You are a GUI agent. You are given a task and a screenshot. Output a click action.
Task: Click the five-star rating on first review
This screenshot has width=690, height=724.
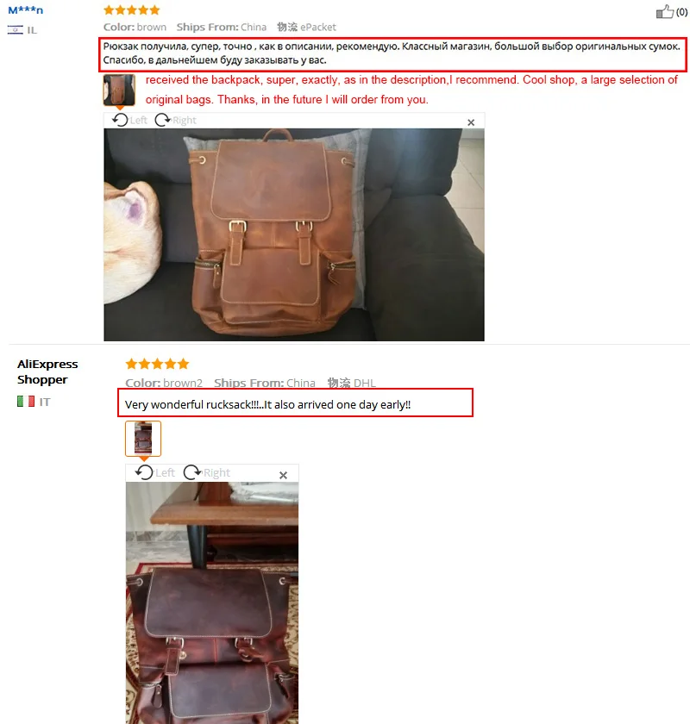[132, 10]
